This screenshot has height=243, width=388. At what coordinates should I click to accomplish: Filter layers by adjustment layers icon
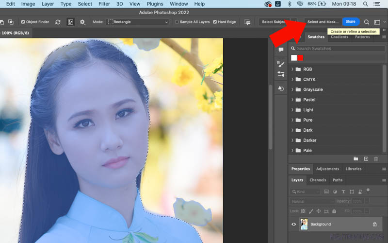pos(335,191)
